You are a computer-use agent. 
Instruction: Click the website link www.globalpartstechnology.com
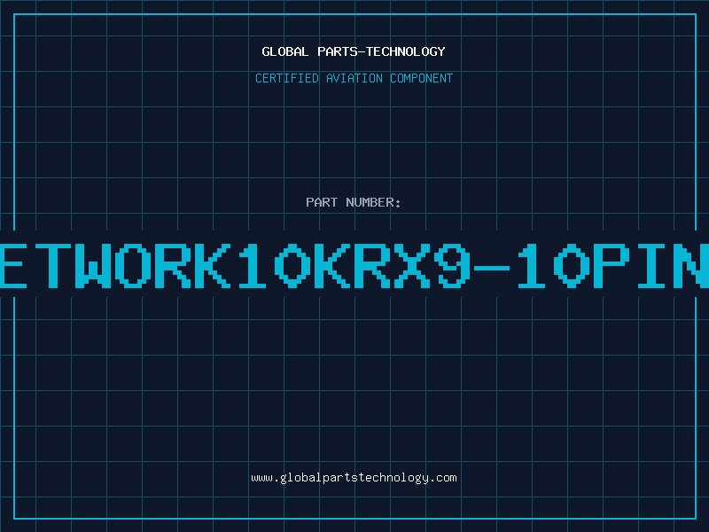[x=354, y=478]
